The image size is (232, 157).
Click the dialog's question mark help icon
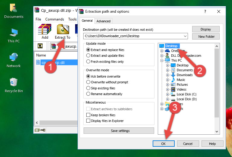click(x=205, y=11)
